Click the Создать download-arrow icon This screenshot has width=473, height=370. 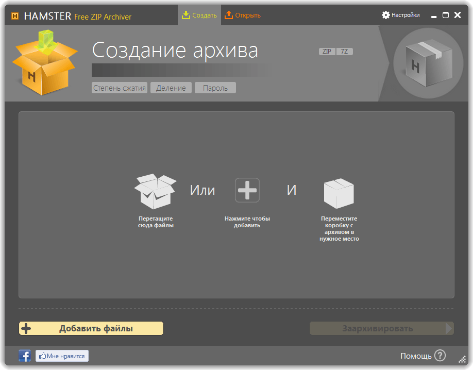(x=186, y=15)
